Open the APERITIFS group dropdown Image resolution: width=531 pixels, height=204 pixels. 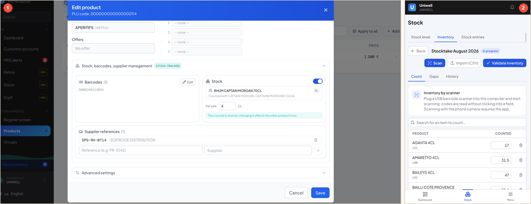(113, 27)
